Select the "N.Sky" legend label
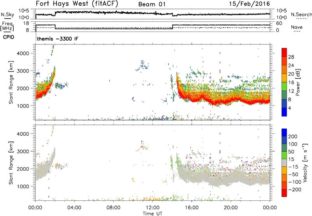This screenshot has width=312, height=216. point(7,14)
